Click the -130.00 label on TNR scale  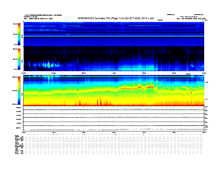pos(14,77)
